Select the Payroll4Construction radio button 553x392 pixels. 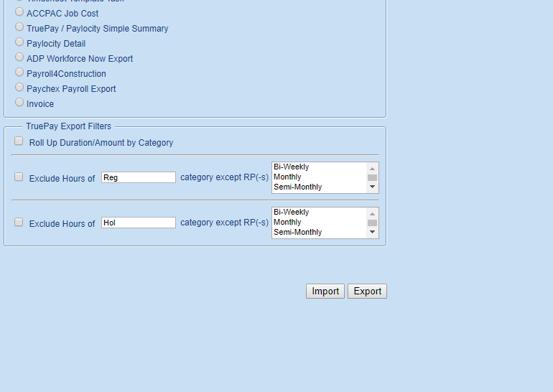coord(19,73)
